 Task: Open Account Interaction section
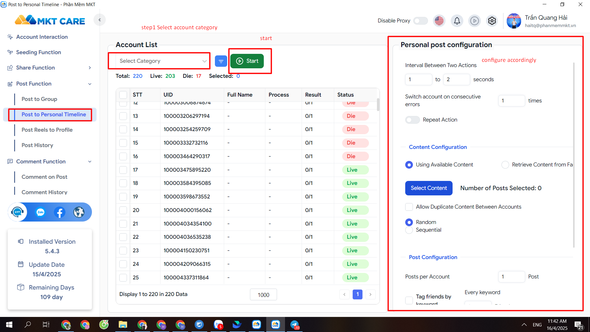[42, 37]
